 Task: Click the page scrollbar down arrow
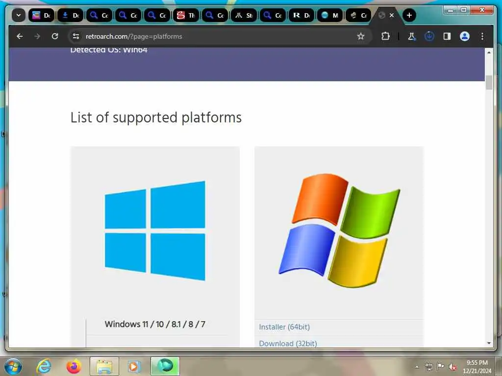(x=489, y=343)
